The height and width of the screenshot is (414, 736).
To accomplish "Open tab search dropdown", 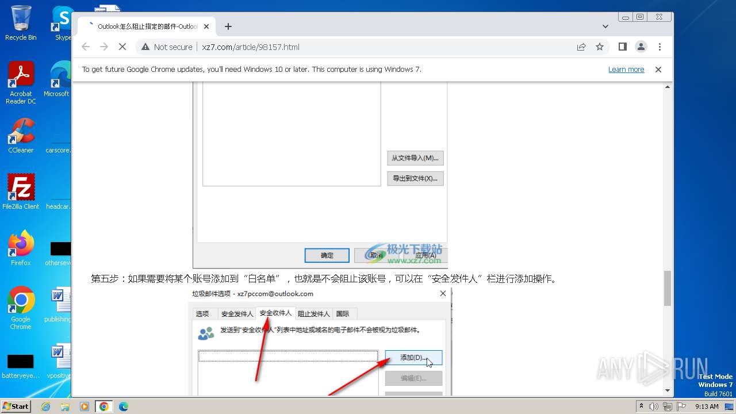I will (x=605, y=26).
